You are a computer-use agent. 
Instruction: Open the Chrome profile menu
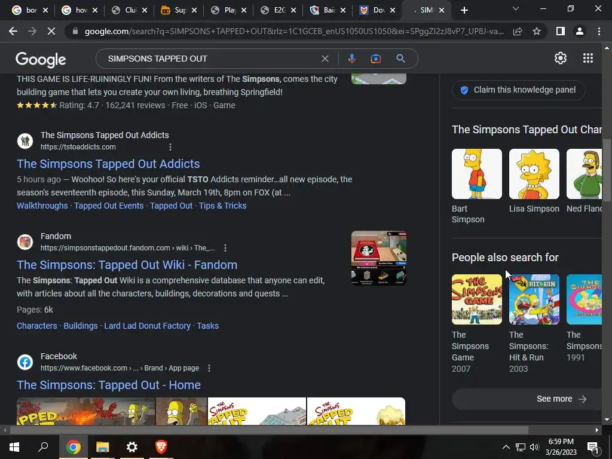580,31
